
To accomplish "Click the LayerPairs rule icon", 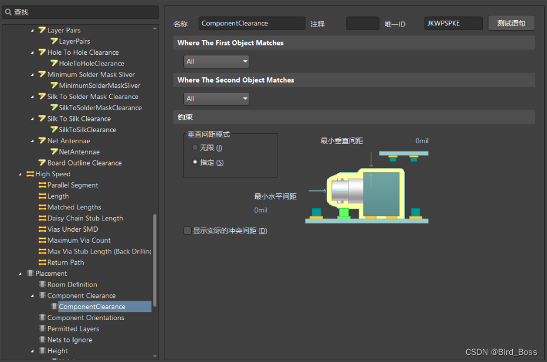I will 54,41.
